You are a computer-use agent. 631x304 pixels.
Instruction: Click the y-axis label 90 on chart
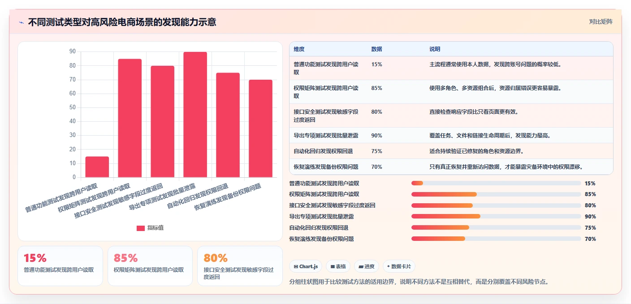point(73,51)
